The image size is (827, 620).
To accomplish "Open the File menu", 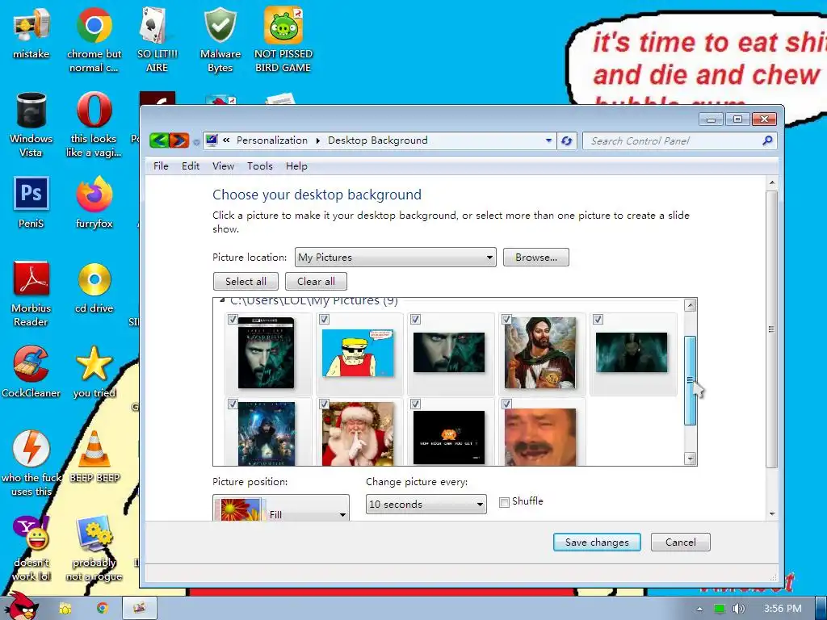I will [161, 166].
